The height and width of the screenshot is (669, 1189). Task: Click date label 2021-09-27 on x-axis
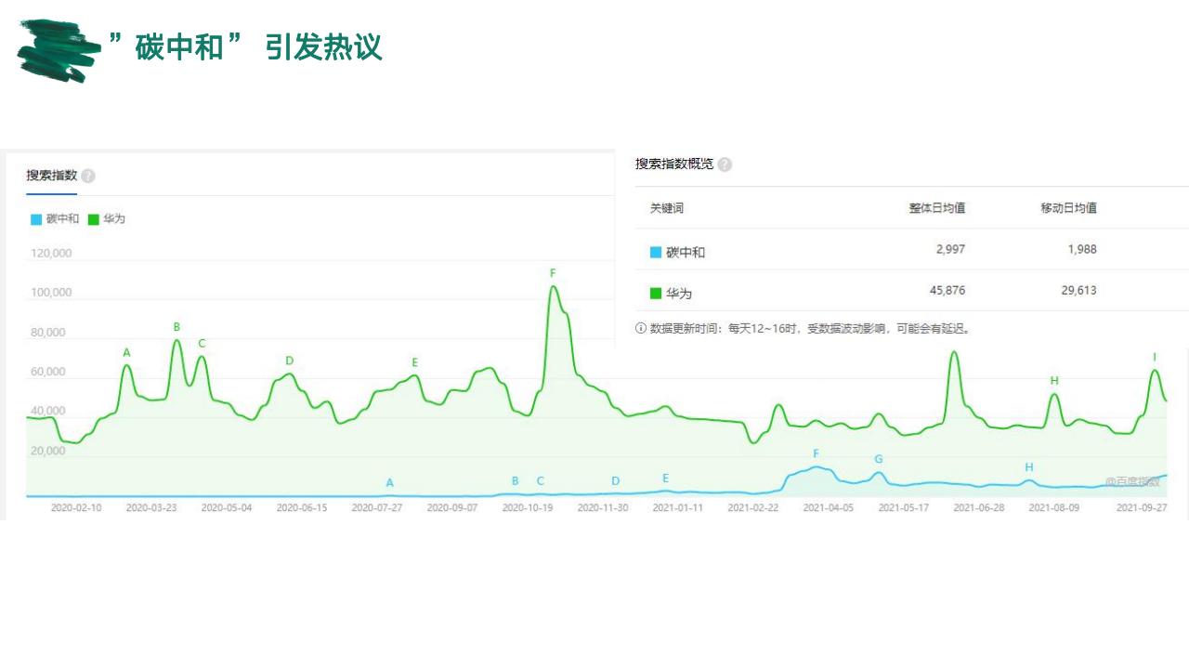pos(1142,508)
